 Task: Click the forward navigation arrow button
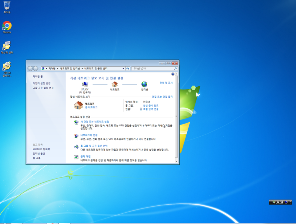tap(35, 68)
